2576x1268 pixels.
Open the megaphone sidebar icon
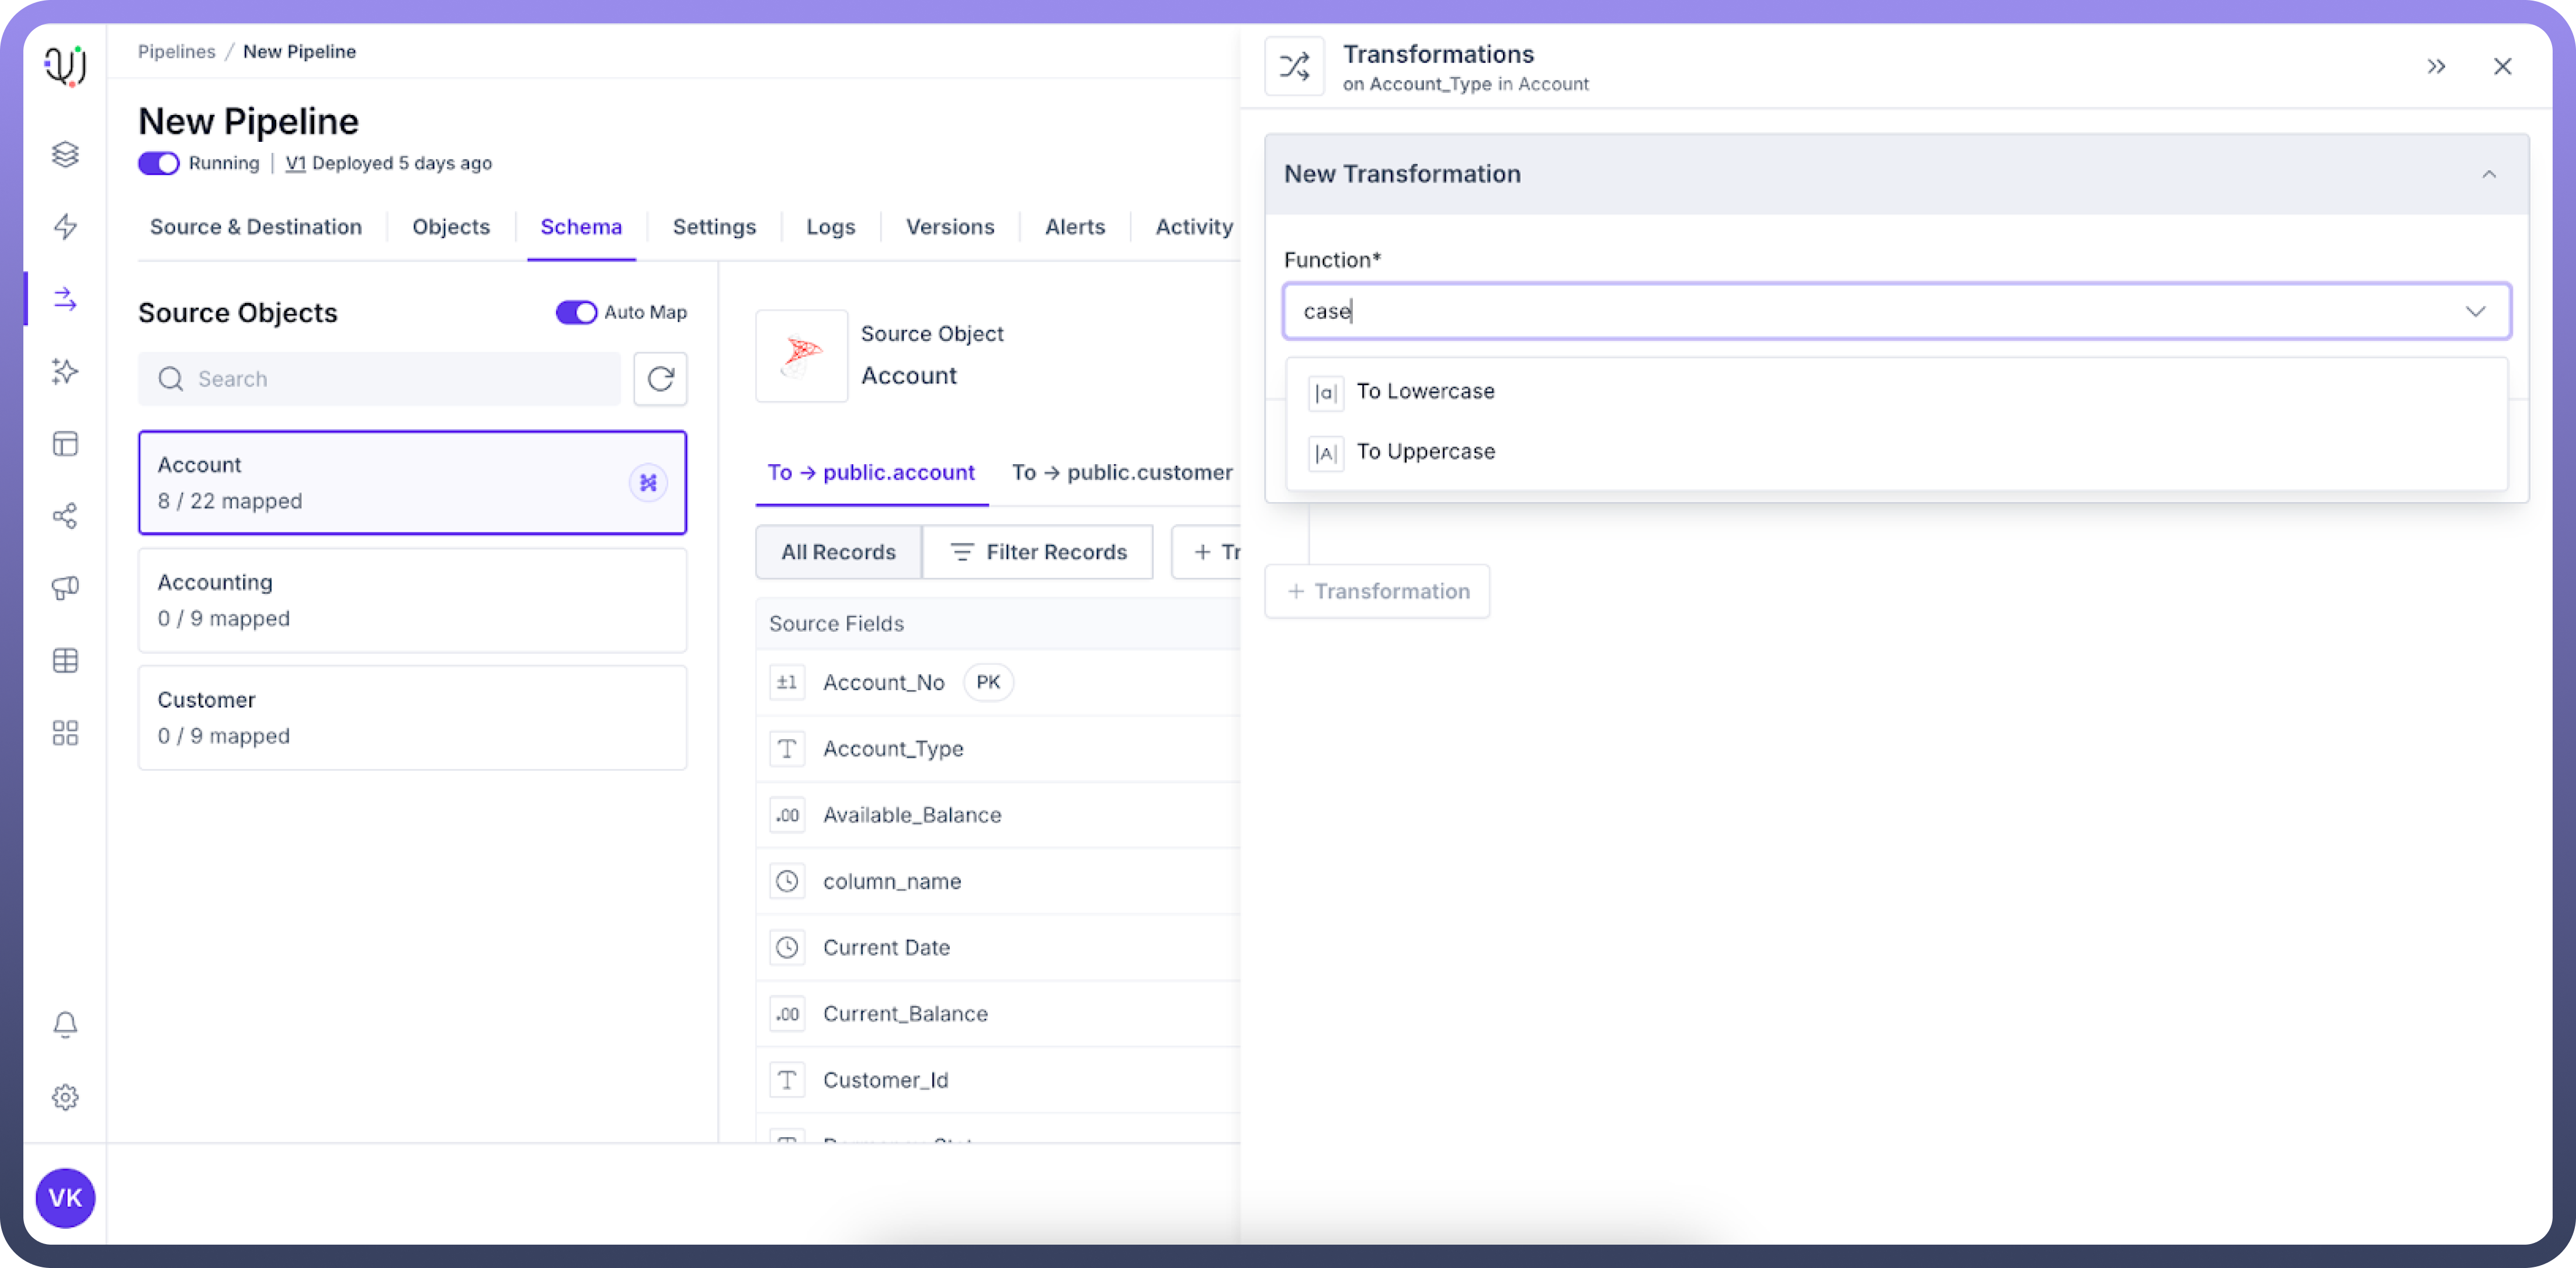(x=65, y=587)
